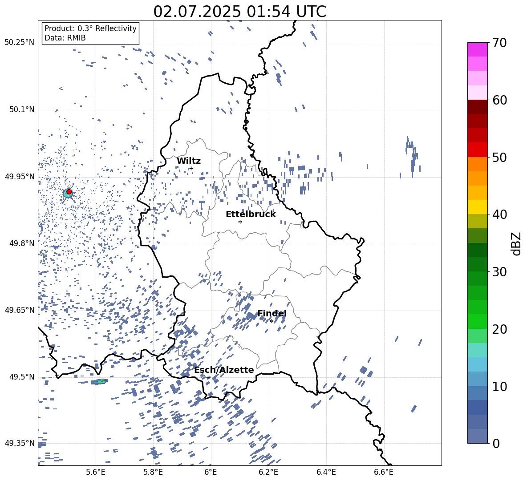Click the Esch/Alzette city label
Screen dimensions: 527x481
coord(224,370)
